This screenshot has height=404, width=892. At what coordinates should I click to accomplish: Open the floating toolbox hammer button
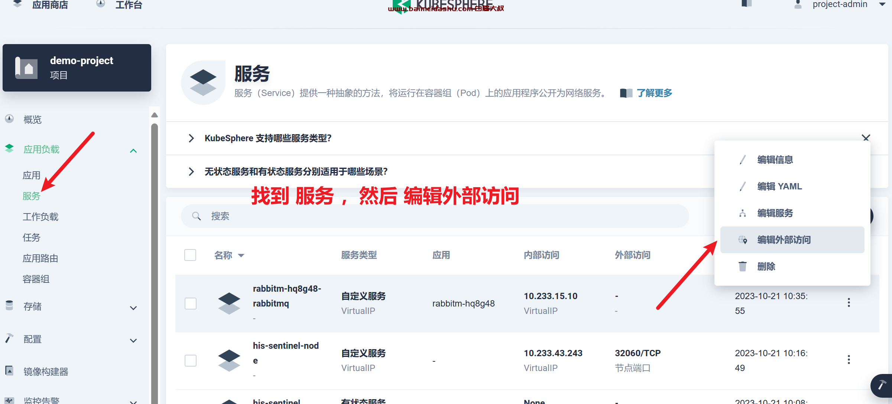[x=882, y=385]
